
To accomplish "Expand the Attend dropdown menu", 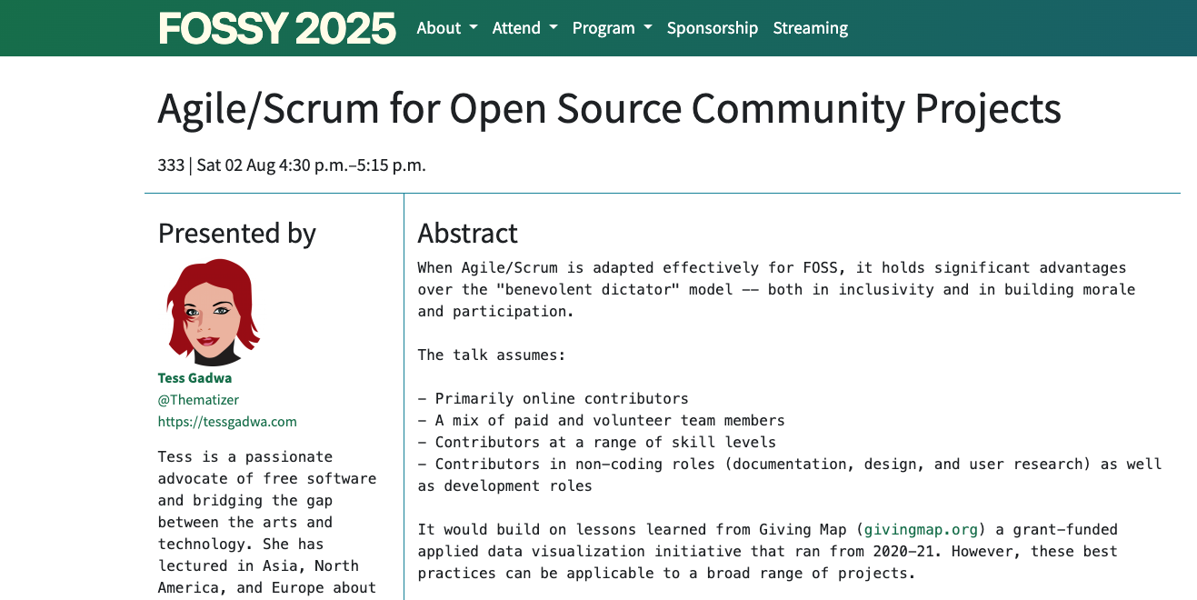I will [524, 28].
